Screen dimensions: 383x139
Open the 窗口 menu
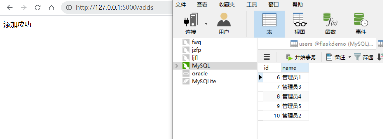click(274, 5)
